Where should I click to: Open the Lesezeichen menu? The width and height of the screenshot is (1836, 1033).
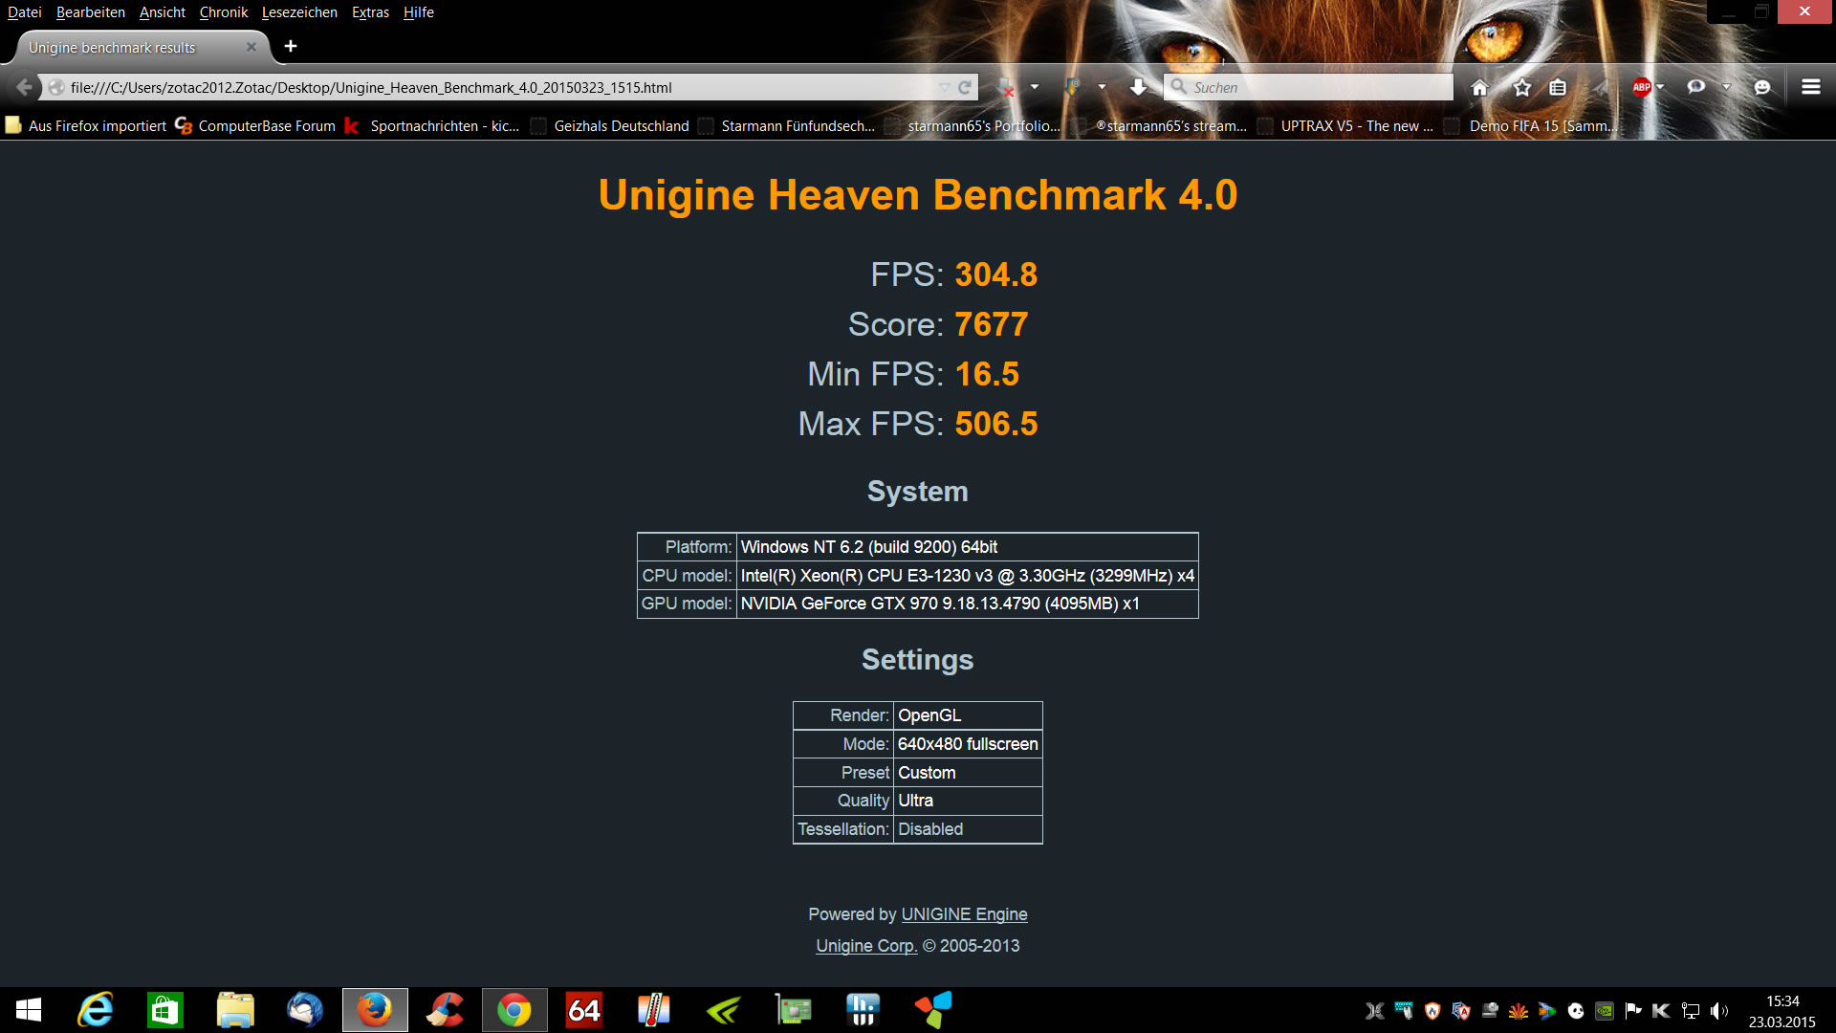[x=299, y=12]
